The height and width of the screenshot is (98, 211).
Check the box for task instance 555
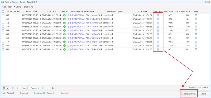(x=3, y=34)
